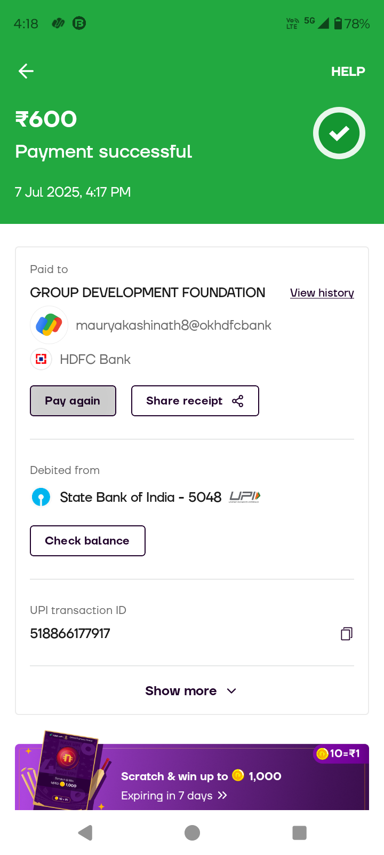Tap the Share receipt button
384x855 pixels.
pyautogui.click(x=195, y=401)
